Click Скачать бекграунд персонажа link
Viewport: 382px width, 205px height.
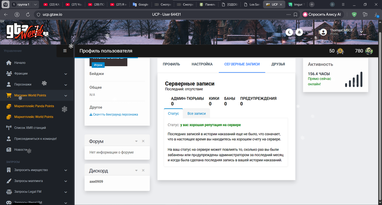(114, 114)
